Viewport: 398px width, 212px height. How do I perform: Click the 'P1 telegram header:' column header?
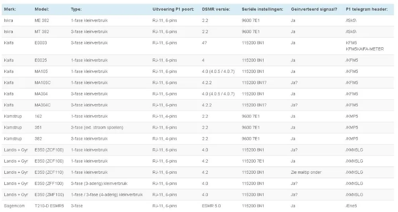click(367, 9)
